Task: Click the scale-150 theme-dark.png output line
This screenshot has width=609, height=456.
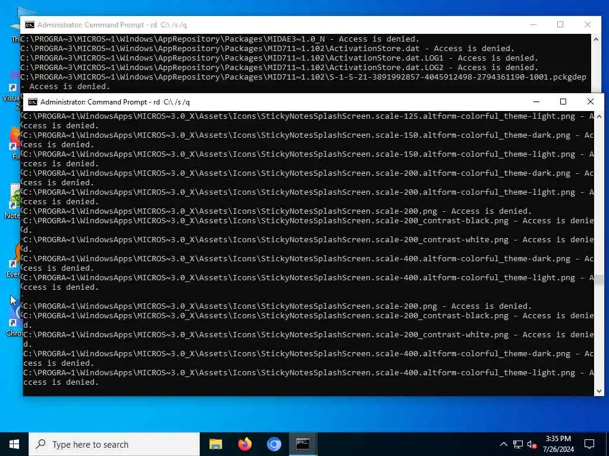Action: tap(309, 140)
